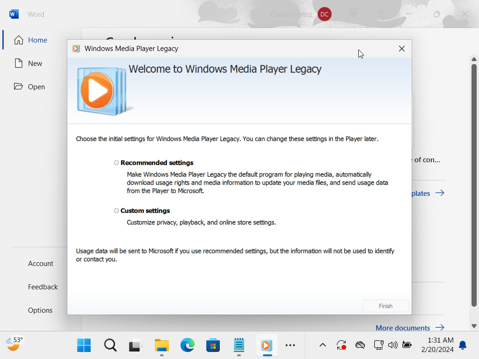Click the help question mark in Word title bar

pos(381,14)
